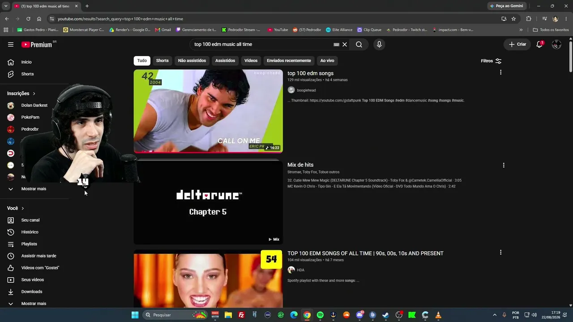Reload the page in Chrome
This screenshot has width=573, height=322.
(x=28, y=19)
